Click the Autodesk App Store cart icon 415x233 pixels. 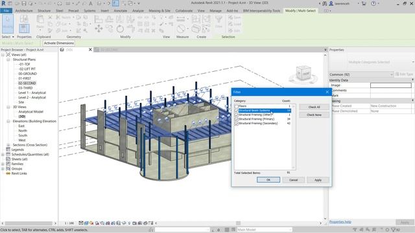click(364, 3)
